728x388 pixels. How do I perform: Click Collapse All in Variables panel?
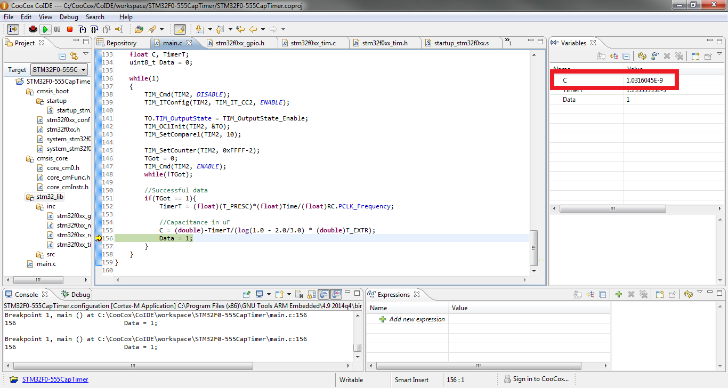[626, 56]
